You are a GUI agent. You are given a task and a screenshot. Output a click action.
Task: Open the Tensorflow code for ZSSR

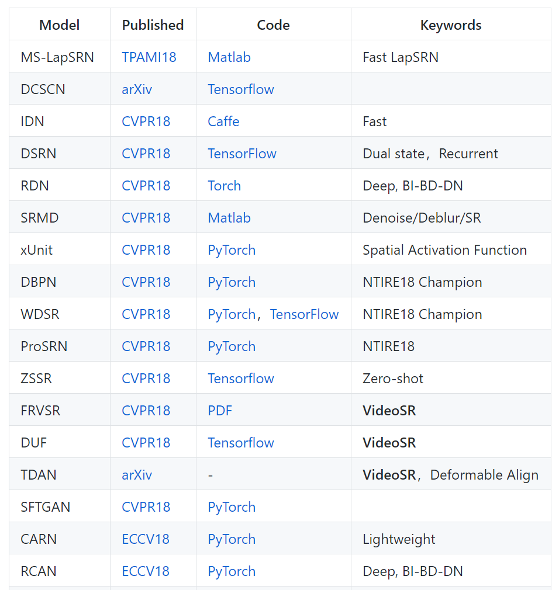[240, 379]
